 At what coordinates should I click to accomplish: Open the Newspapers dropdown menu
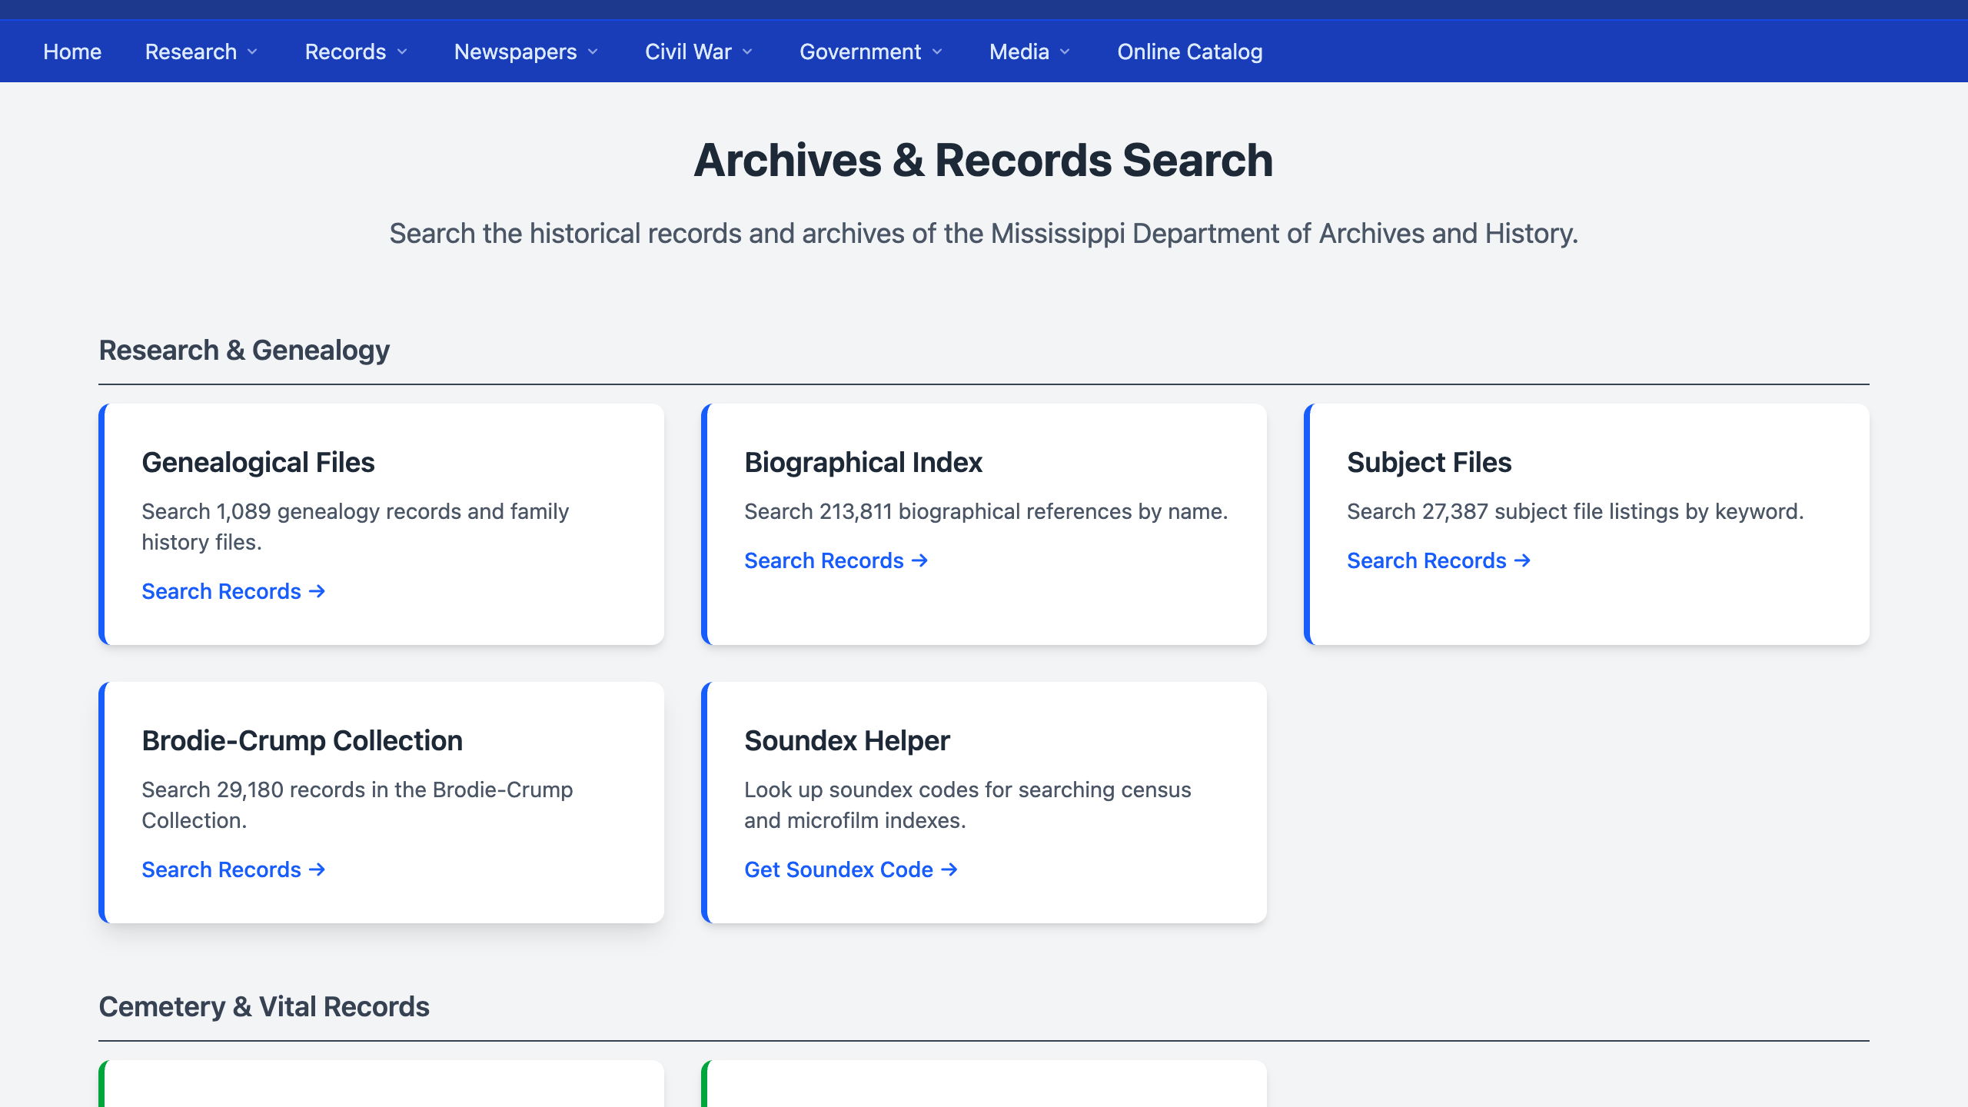tap(526, 52)
